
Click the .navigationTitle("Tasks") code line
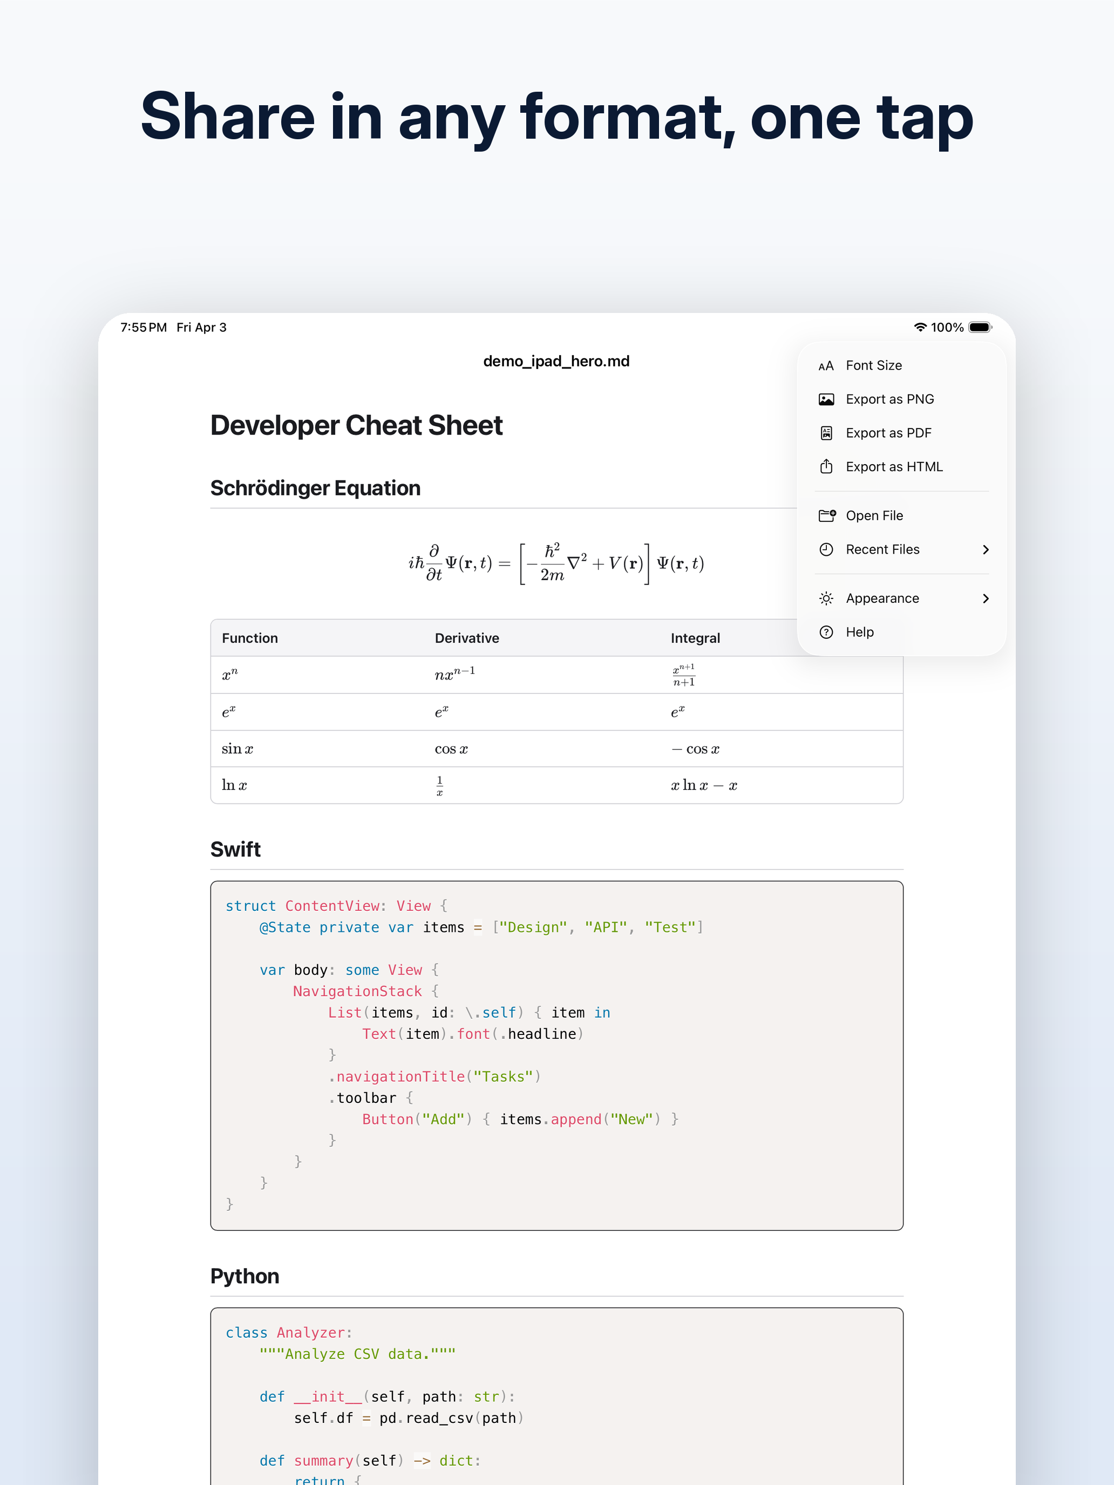[x=434, y=1076]
